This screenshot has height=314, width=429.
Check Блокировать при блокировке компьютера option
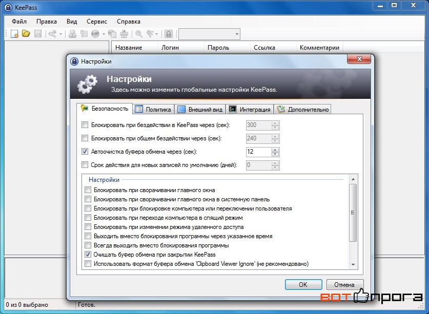pyautogui.click(x=88, y=208)
